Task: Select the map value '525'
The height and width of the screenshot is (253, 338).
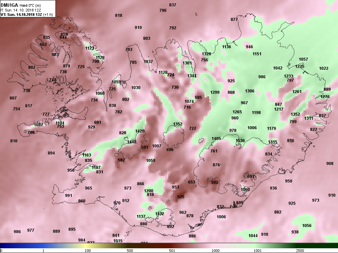Action: point(180,197)
